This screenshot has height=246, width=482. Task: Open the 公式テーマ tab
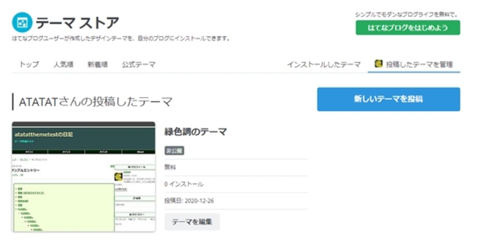pos(139,65)
